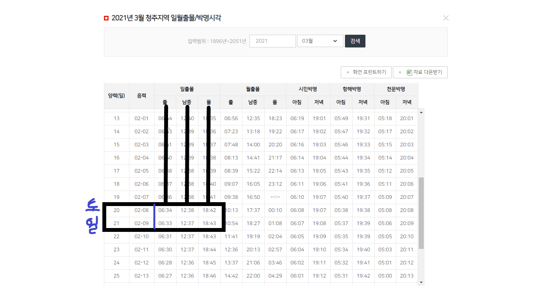The height and width of the screenshot is (294, 547).
Task: Click moon transit 20:13 on day 23
Action: [x=253, y=250]
